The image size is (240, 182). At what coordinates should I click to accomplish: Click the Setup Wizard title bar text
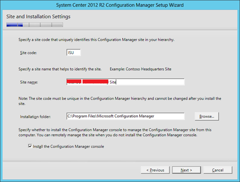120,5
